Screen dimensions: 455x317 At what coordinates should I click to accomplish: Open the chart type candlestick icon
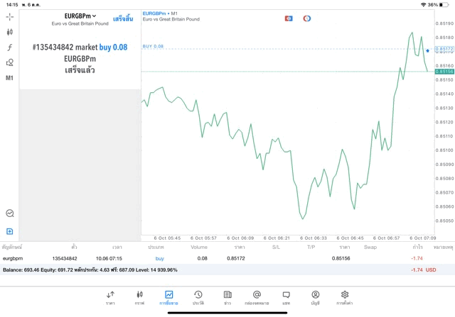coord(10,32)
